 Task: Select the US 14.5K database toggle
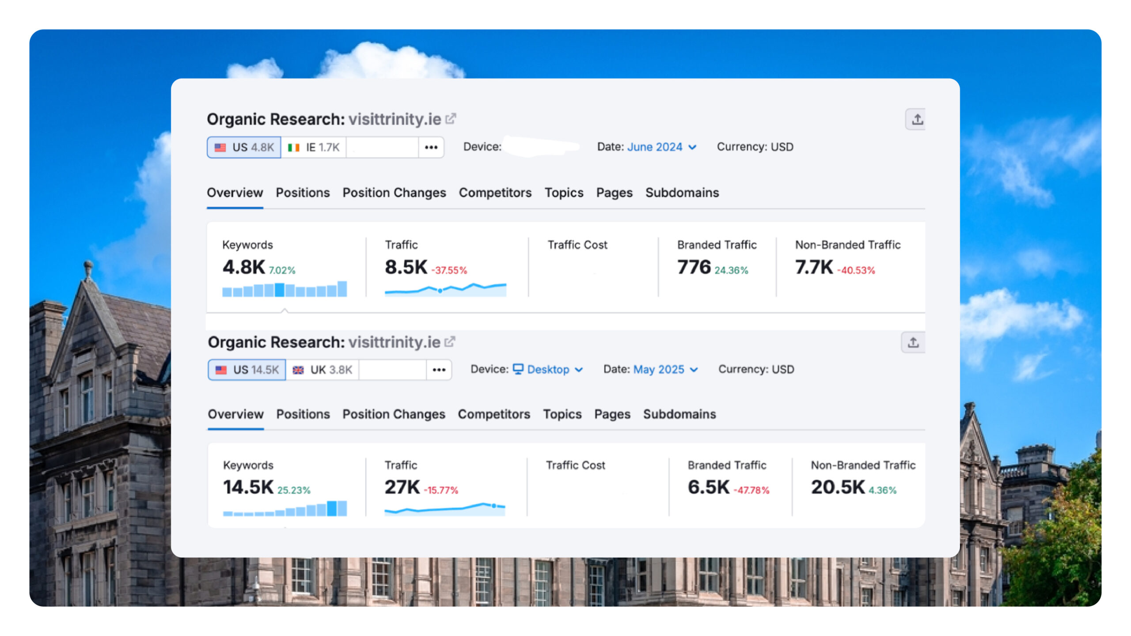click(247, 370)
